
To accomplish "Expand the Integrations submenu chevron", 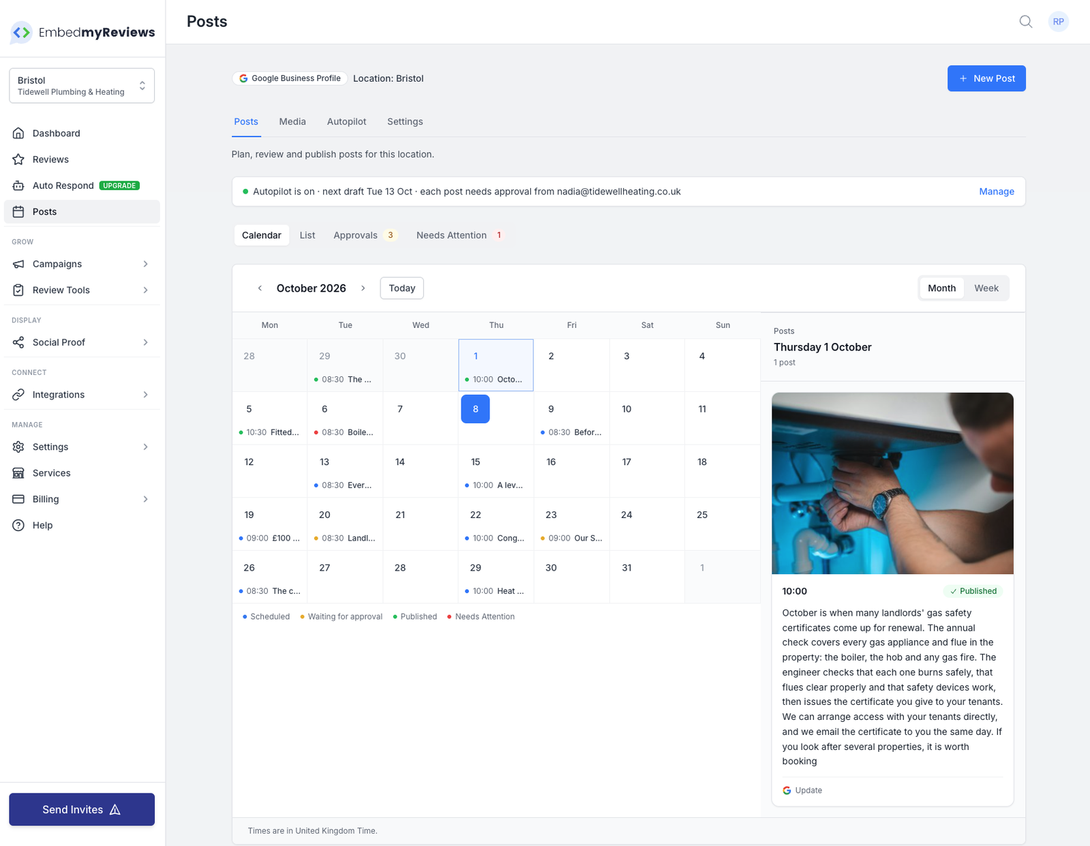I will coord(146,395).
